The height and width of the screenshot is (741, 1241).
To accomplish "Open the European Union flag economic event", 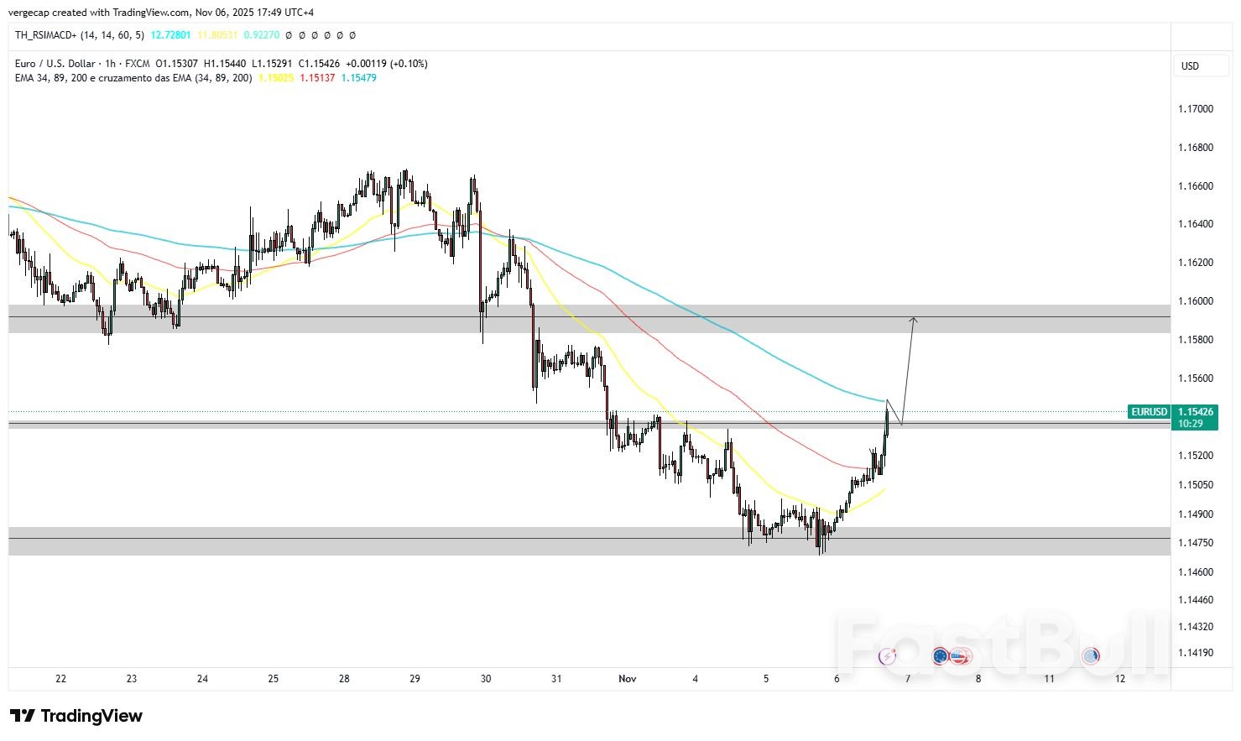I will tap(941, 656).
